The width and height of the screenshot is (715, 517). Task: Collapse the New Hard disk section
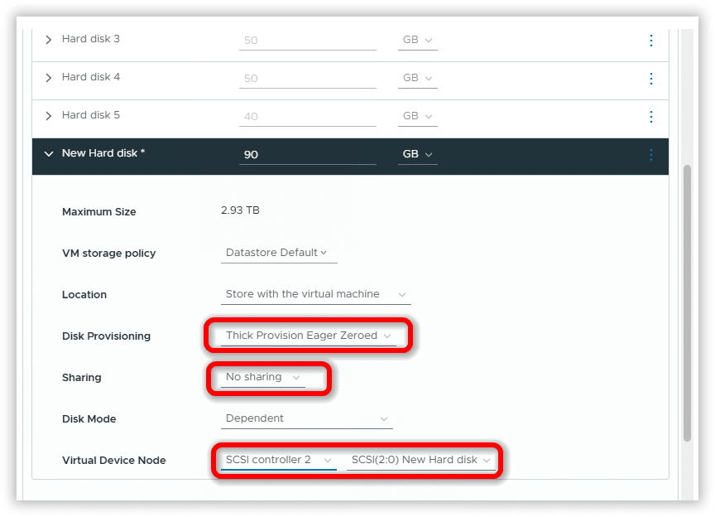48,154
